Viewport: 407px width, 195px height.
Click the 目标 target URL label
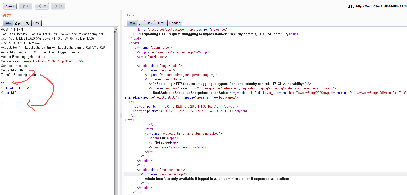pyautogui.click(x=377, y=6)
